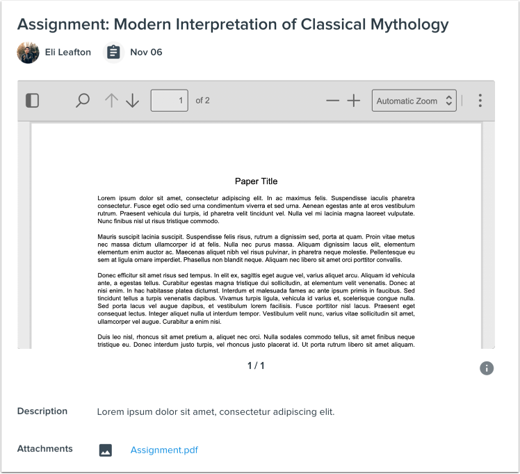Open the Assignment.pdf attachment link
Image resolution: width=520 pixels, height=474 pixels.
[164, 450]
